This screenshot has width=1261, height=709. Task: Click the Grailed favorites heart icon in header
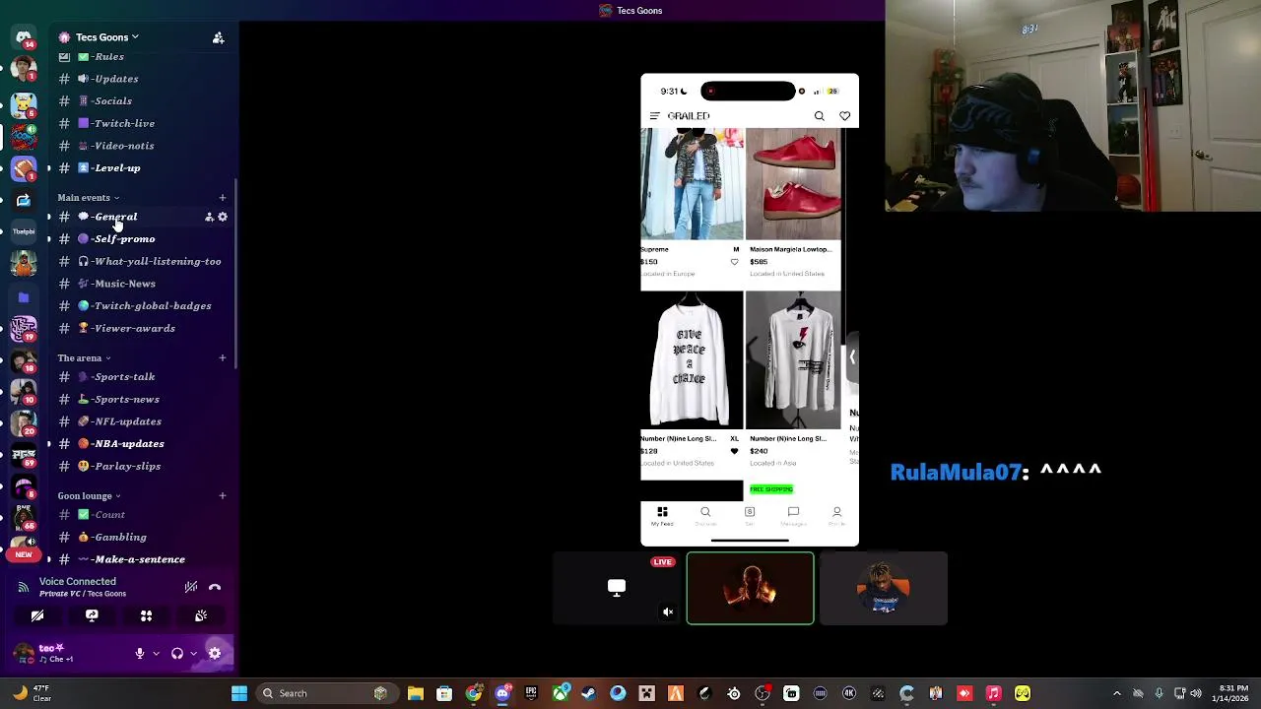(x=844, y=116)
